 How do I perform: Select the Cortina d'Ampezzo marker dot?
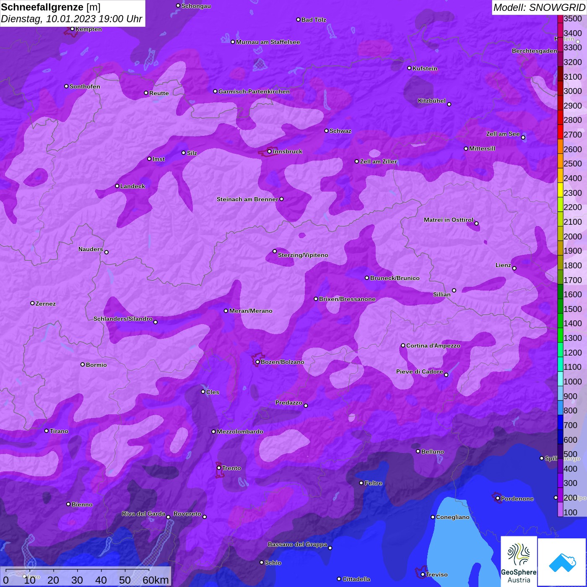(x=403, y=345)
